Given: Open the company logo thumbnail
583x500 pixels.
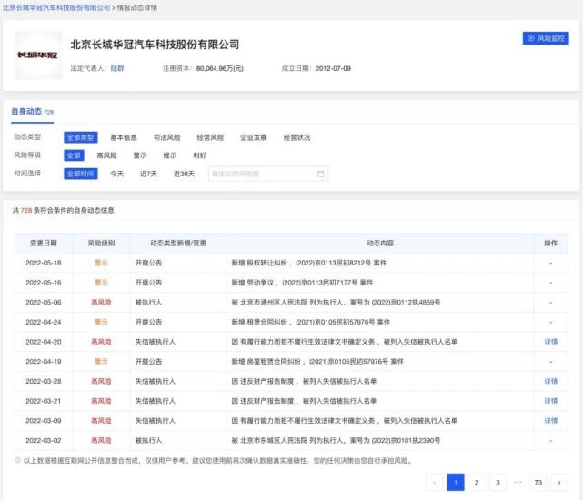Looking at the screenshot, I should click(x=38, y=55).
